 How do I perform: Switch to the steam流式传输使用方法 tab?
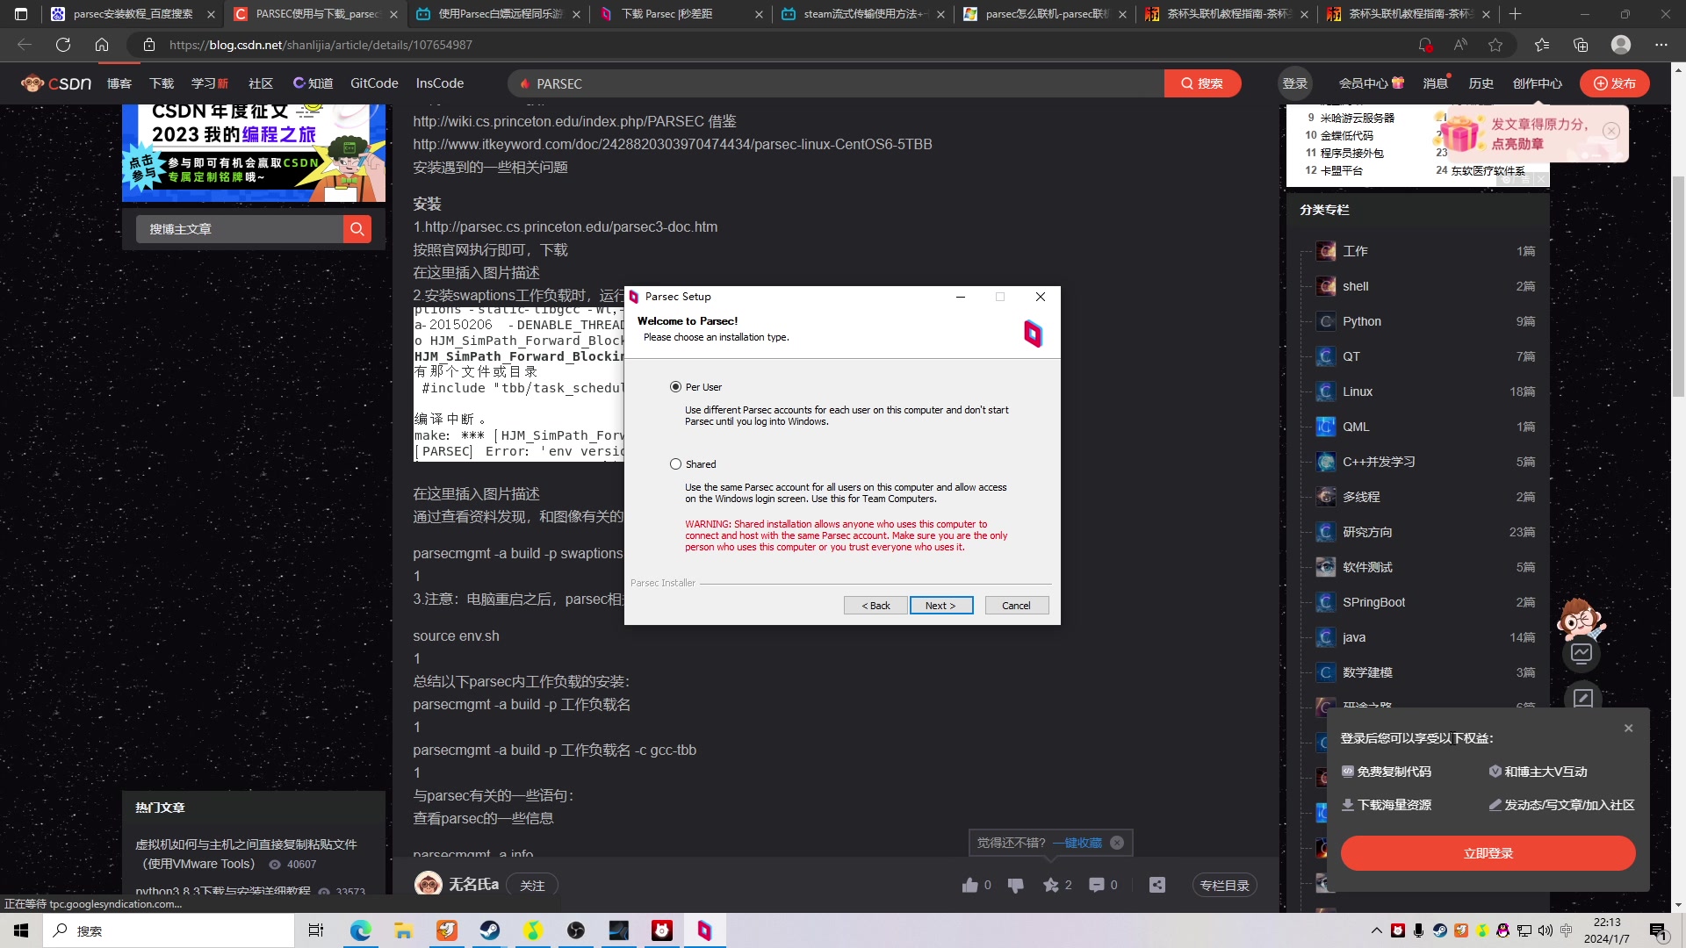pyautogui.click(x=862, y=14)
